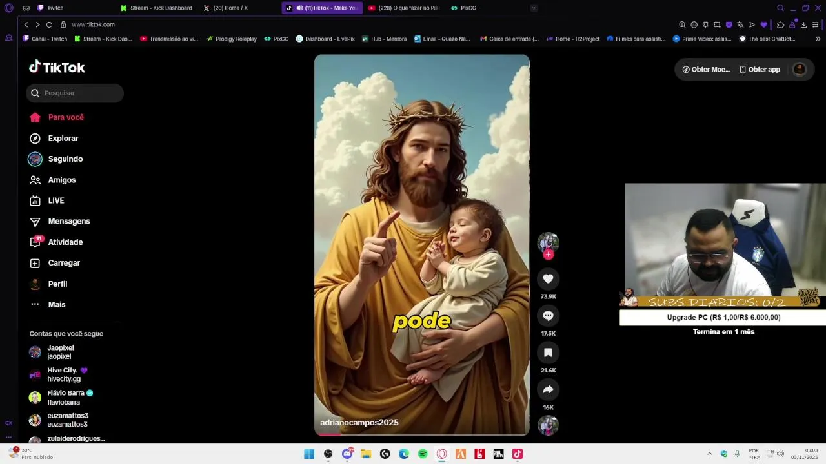Show hidden system tray icons
This screenshot has width=826, height=464.
tap(709, 454)
